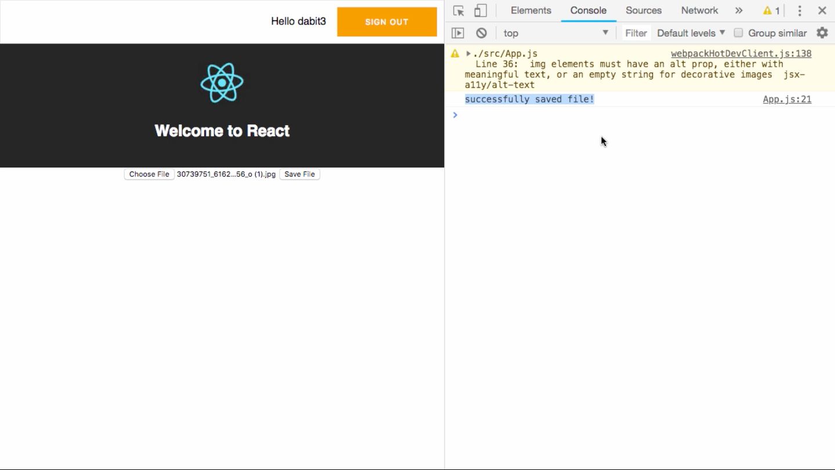The height and width of the screenshot is (470, 835).
Task: Toggle the device toolbar icon
Action: pyautogui.click(x=480, y=10)
